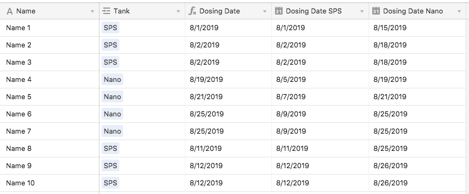
Task: Select the Nano tag in Name 4 row
Action: pyautogui.click(x=112, y=79)
